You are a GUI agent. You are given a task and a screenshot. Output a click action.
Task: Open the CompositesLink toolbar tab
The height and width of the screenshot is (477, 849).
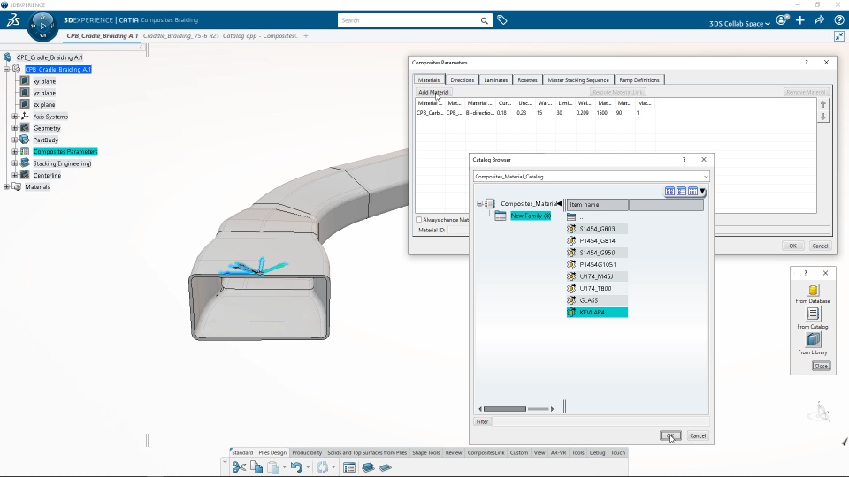tap(486, 452)
